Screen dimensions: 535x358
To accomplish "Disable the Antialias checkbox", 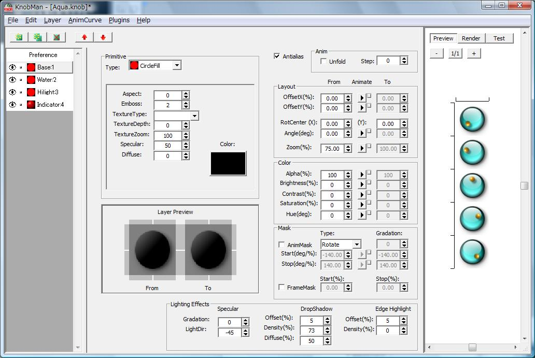I will 277,56.
